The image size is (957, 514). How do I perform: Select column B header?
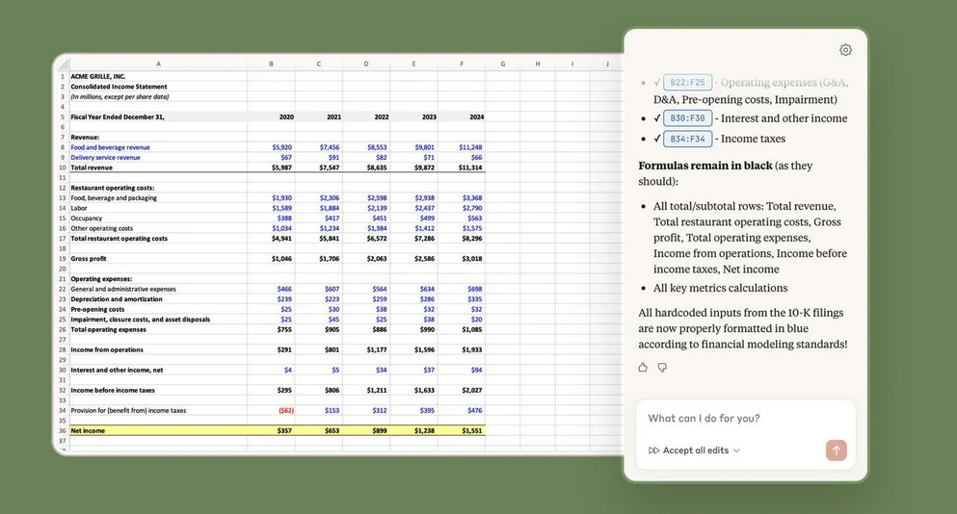click(x=271, y=64)
